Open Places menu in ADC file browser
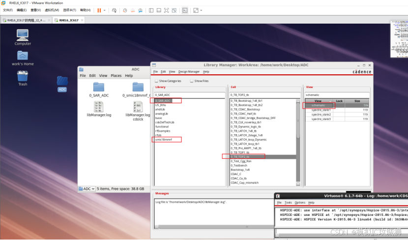408x240 pixels. pyautogui.click(x=116, y=75)
